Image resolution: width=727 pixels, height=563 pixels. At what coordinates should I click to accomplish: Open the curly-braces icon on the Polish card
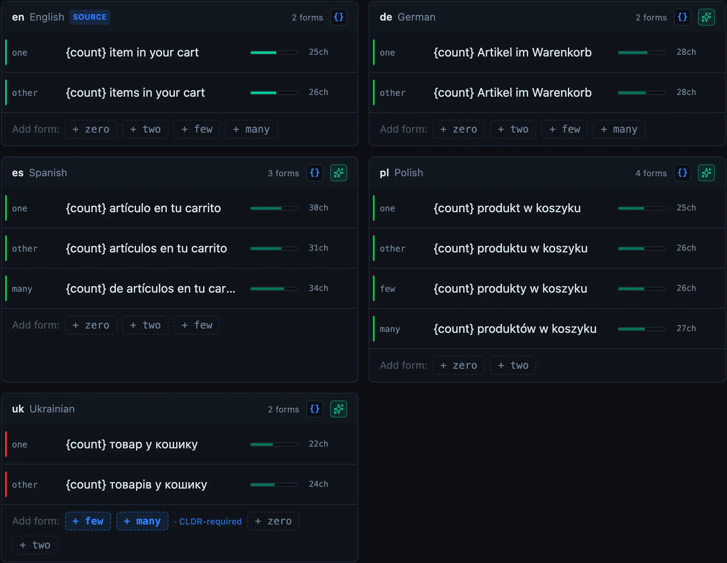point(682,173)
